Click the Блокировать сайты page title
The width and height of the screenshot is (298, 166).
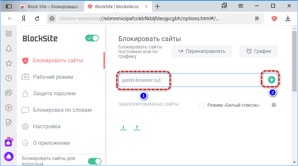click(x=150, y=39)
